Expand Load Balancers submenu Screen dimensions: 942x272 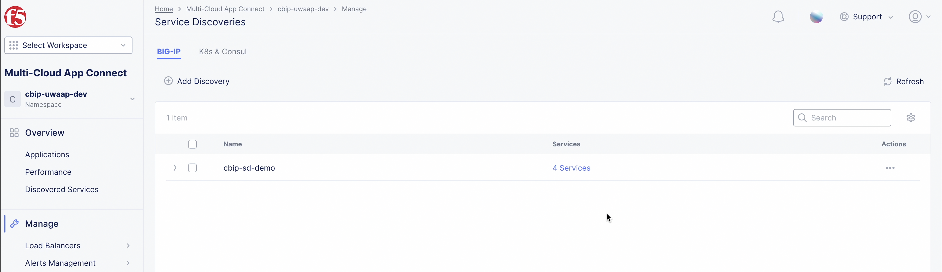(x=128, y=246)
